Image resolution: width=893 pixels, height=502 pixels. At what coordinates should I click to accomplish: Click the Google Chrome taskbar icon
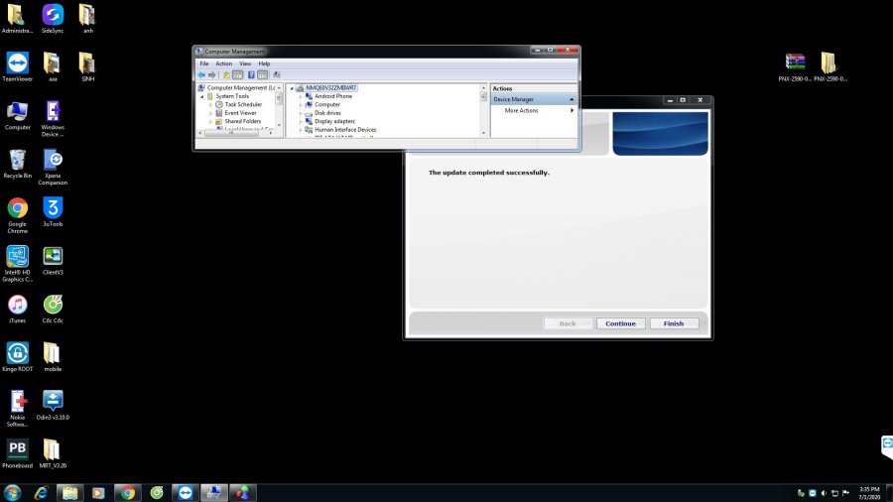127,492
